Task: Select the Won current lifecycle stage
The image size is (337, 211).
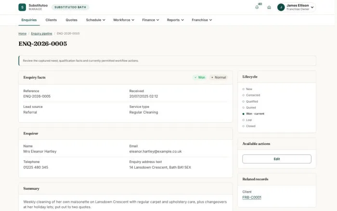Action: [x=253, y=114]
